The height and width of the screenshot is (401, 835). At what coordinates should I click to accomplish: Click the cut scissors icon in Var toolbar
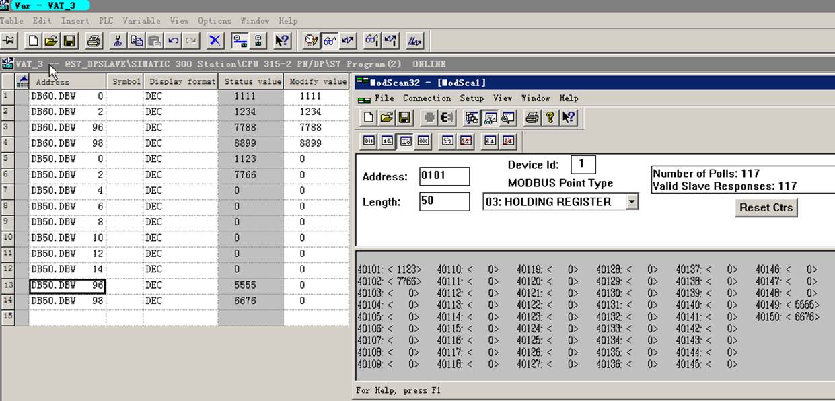(x=117, y=41)
